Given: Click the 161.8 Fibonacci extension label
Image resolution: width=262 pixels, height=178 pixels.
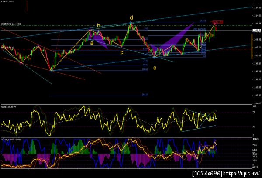Looking at the screenshot, I should point(145,95).
